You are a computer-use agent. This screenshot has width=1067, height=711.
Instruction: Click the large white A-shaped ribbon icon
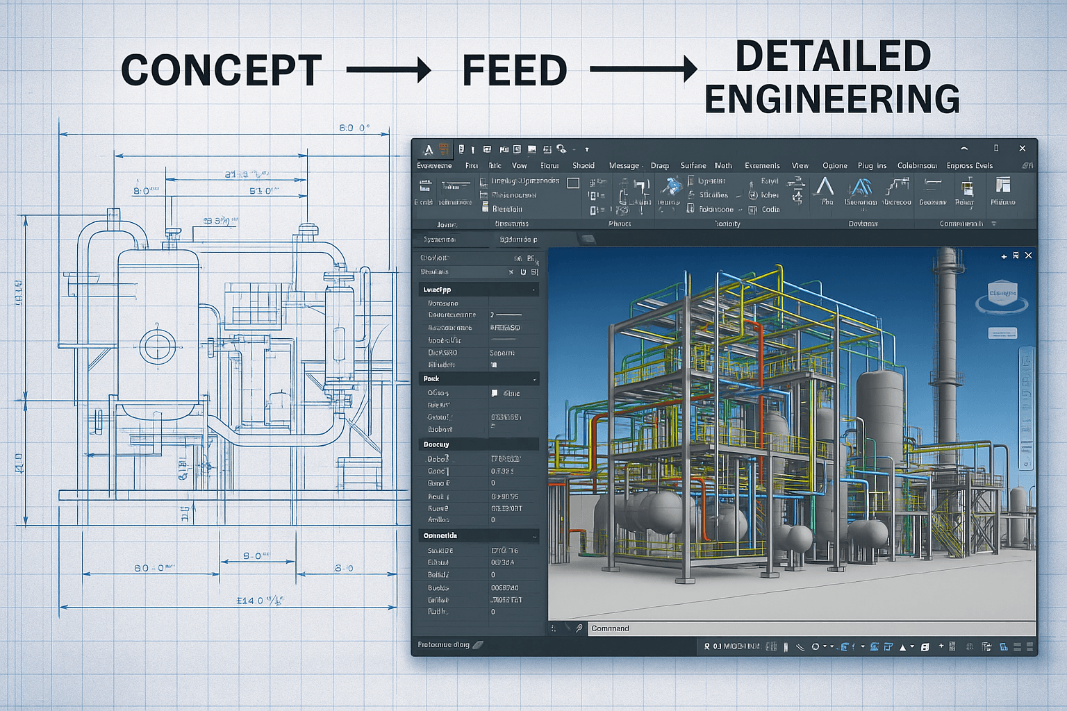click(825, 187)
